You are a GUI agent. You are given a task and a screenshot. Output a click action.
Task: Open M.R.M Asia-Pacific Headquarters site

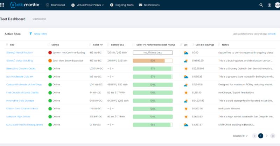click(x=24, y=125)
